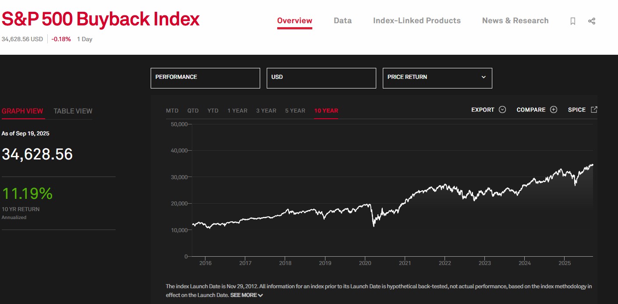Select the Overview tab
Image resolution: width=618 pixels, height=304 pixels.
pos(294,21)
